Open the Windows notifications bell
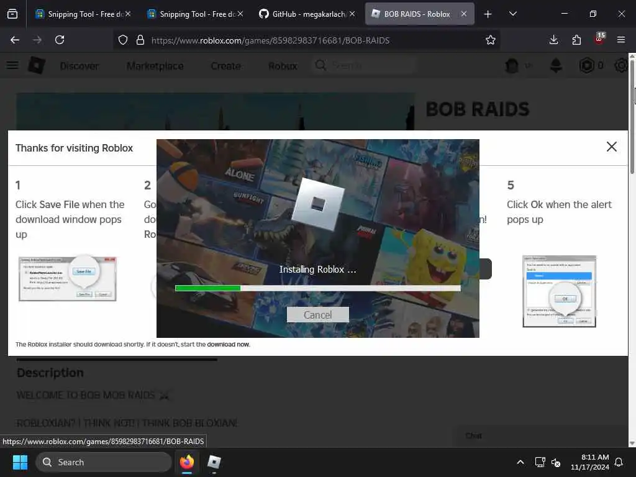 tap(619, 462)
